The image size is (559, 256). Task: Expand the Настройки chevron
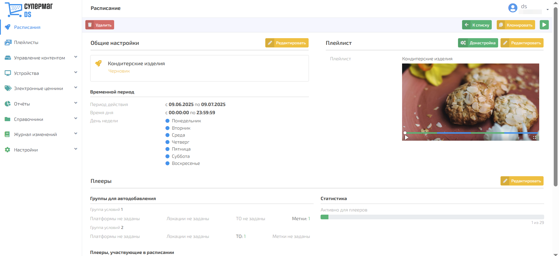tap(76, 149)
